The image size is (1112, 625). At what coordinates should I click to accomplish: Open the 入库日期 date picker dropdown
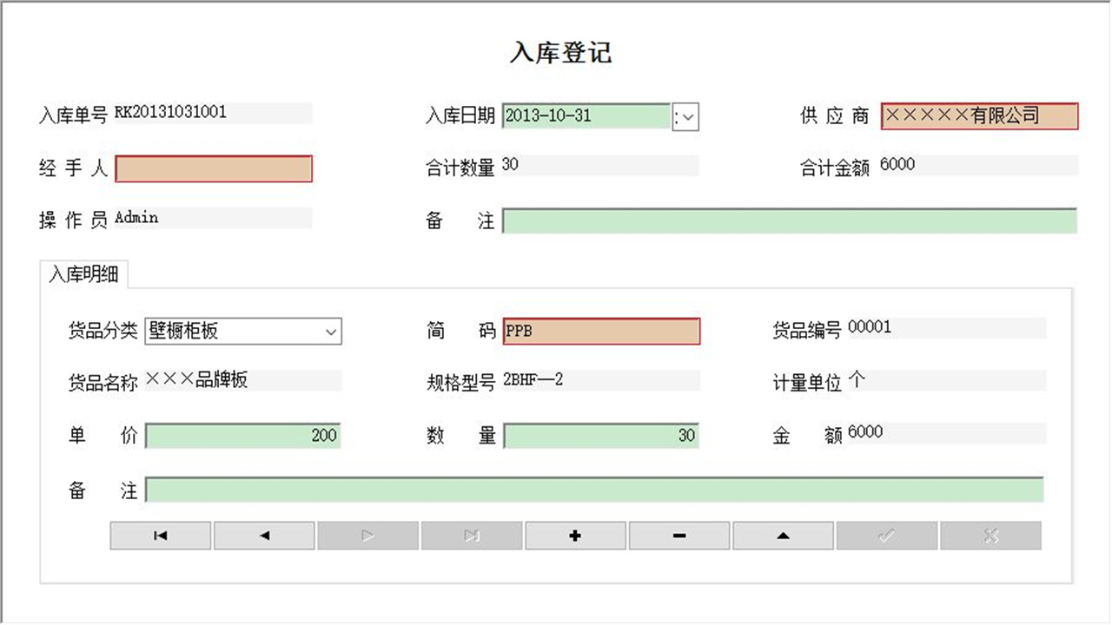685,117
